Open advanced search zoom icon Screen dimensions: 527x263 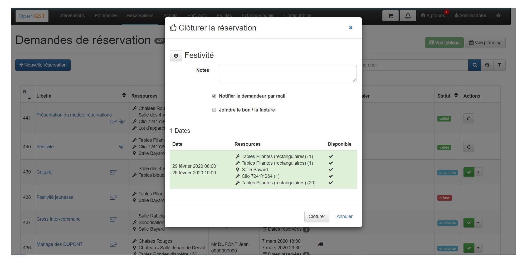pyautogui.click(x=487, y=65)
